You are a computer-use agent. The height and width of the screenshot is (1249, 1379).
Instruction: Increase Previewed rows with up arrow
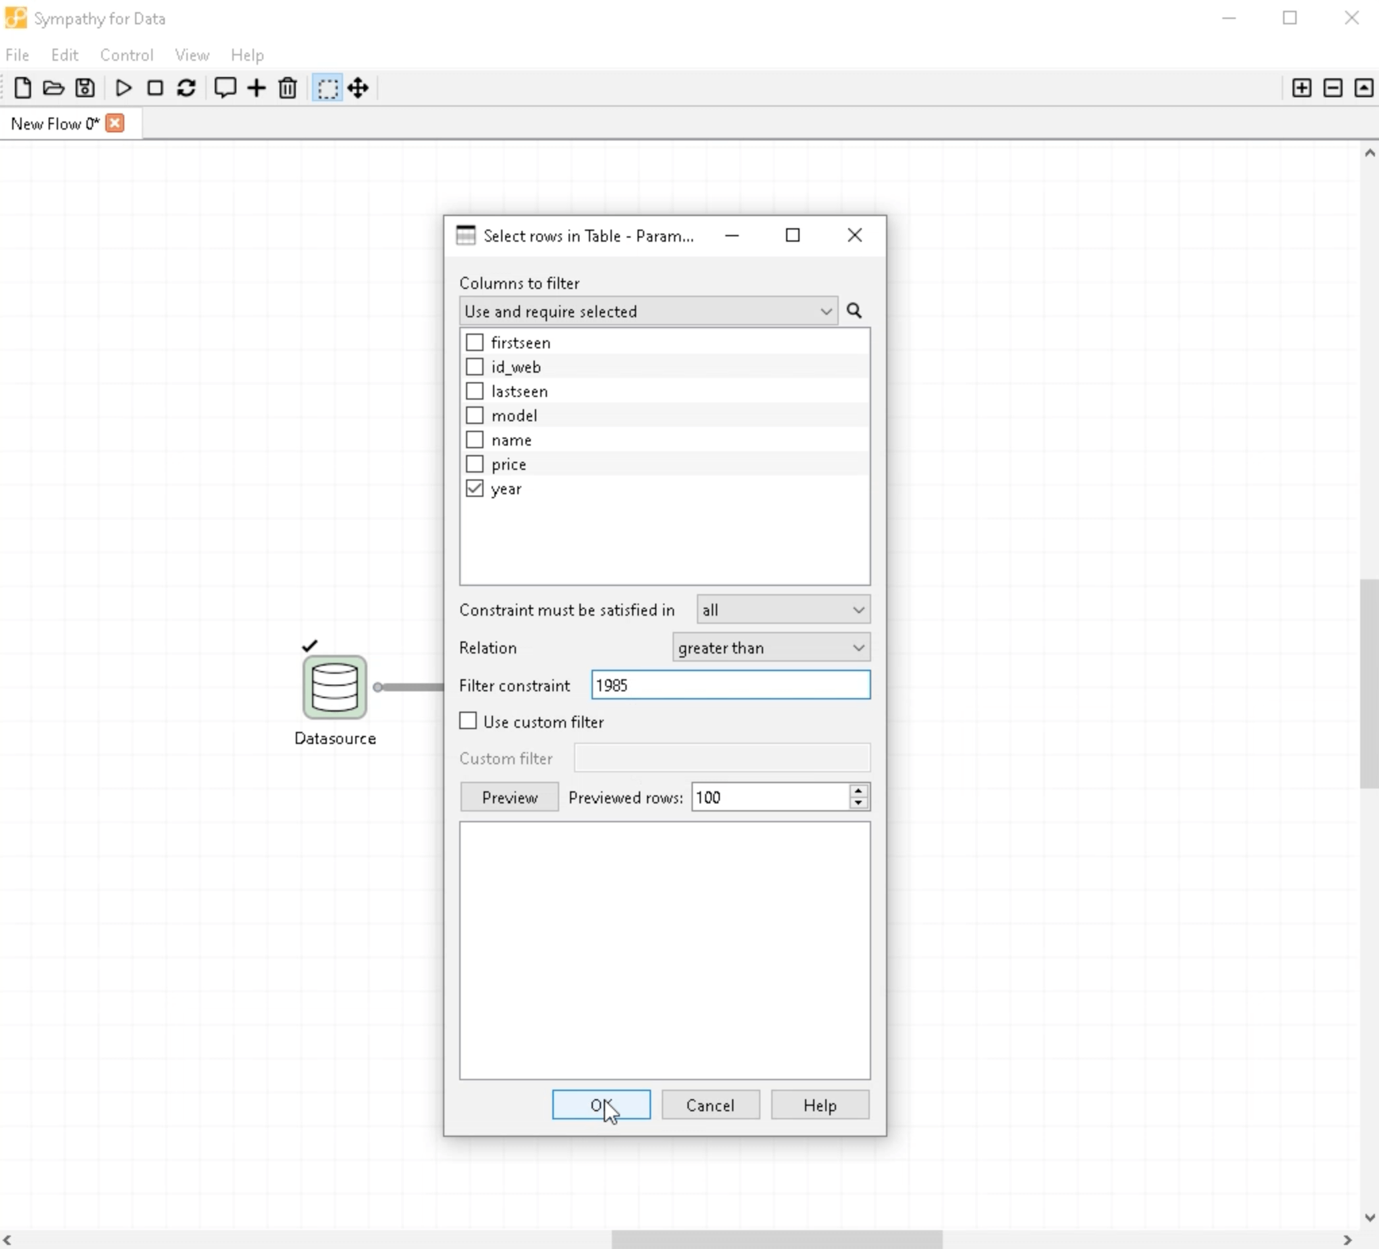tap(858, 790)
